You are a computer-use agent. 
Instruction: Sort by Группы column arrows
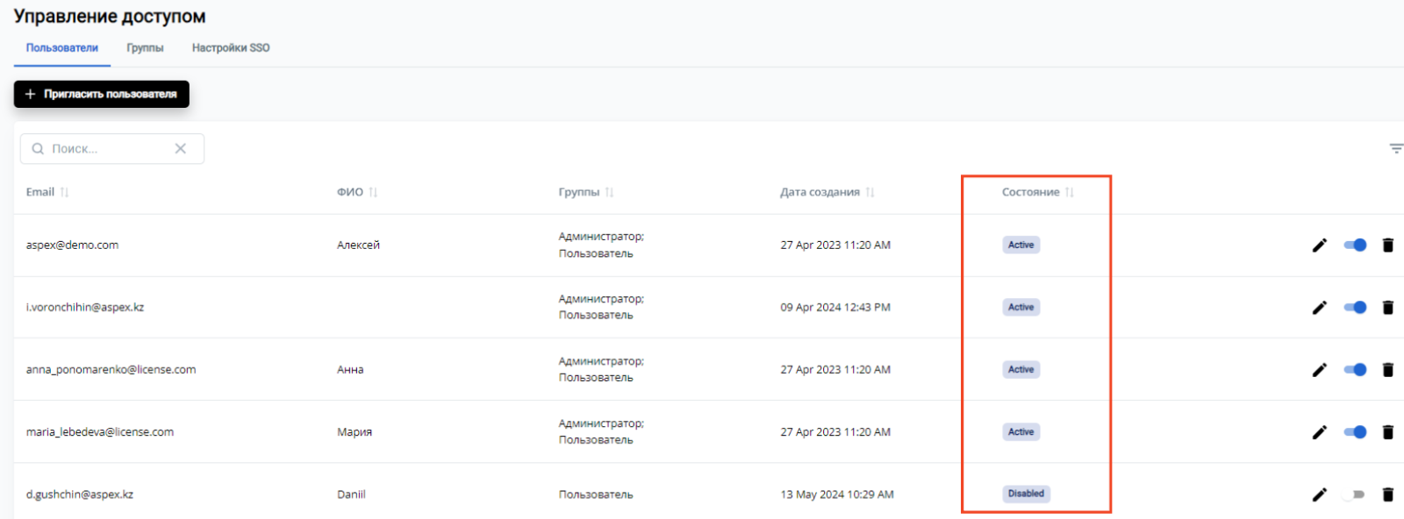coord(609,192)
